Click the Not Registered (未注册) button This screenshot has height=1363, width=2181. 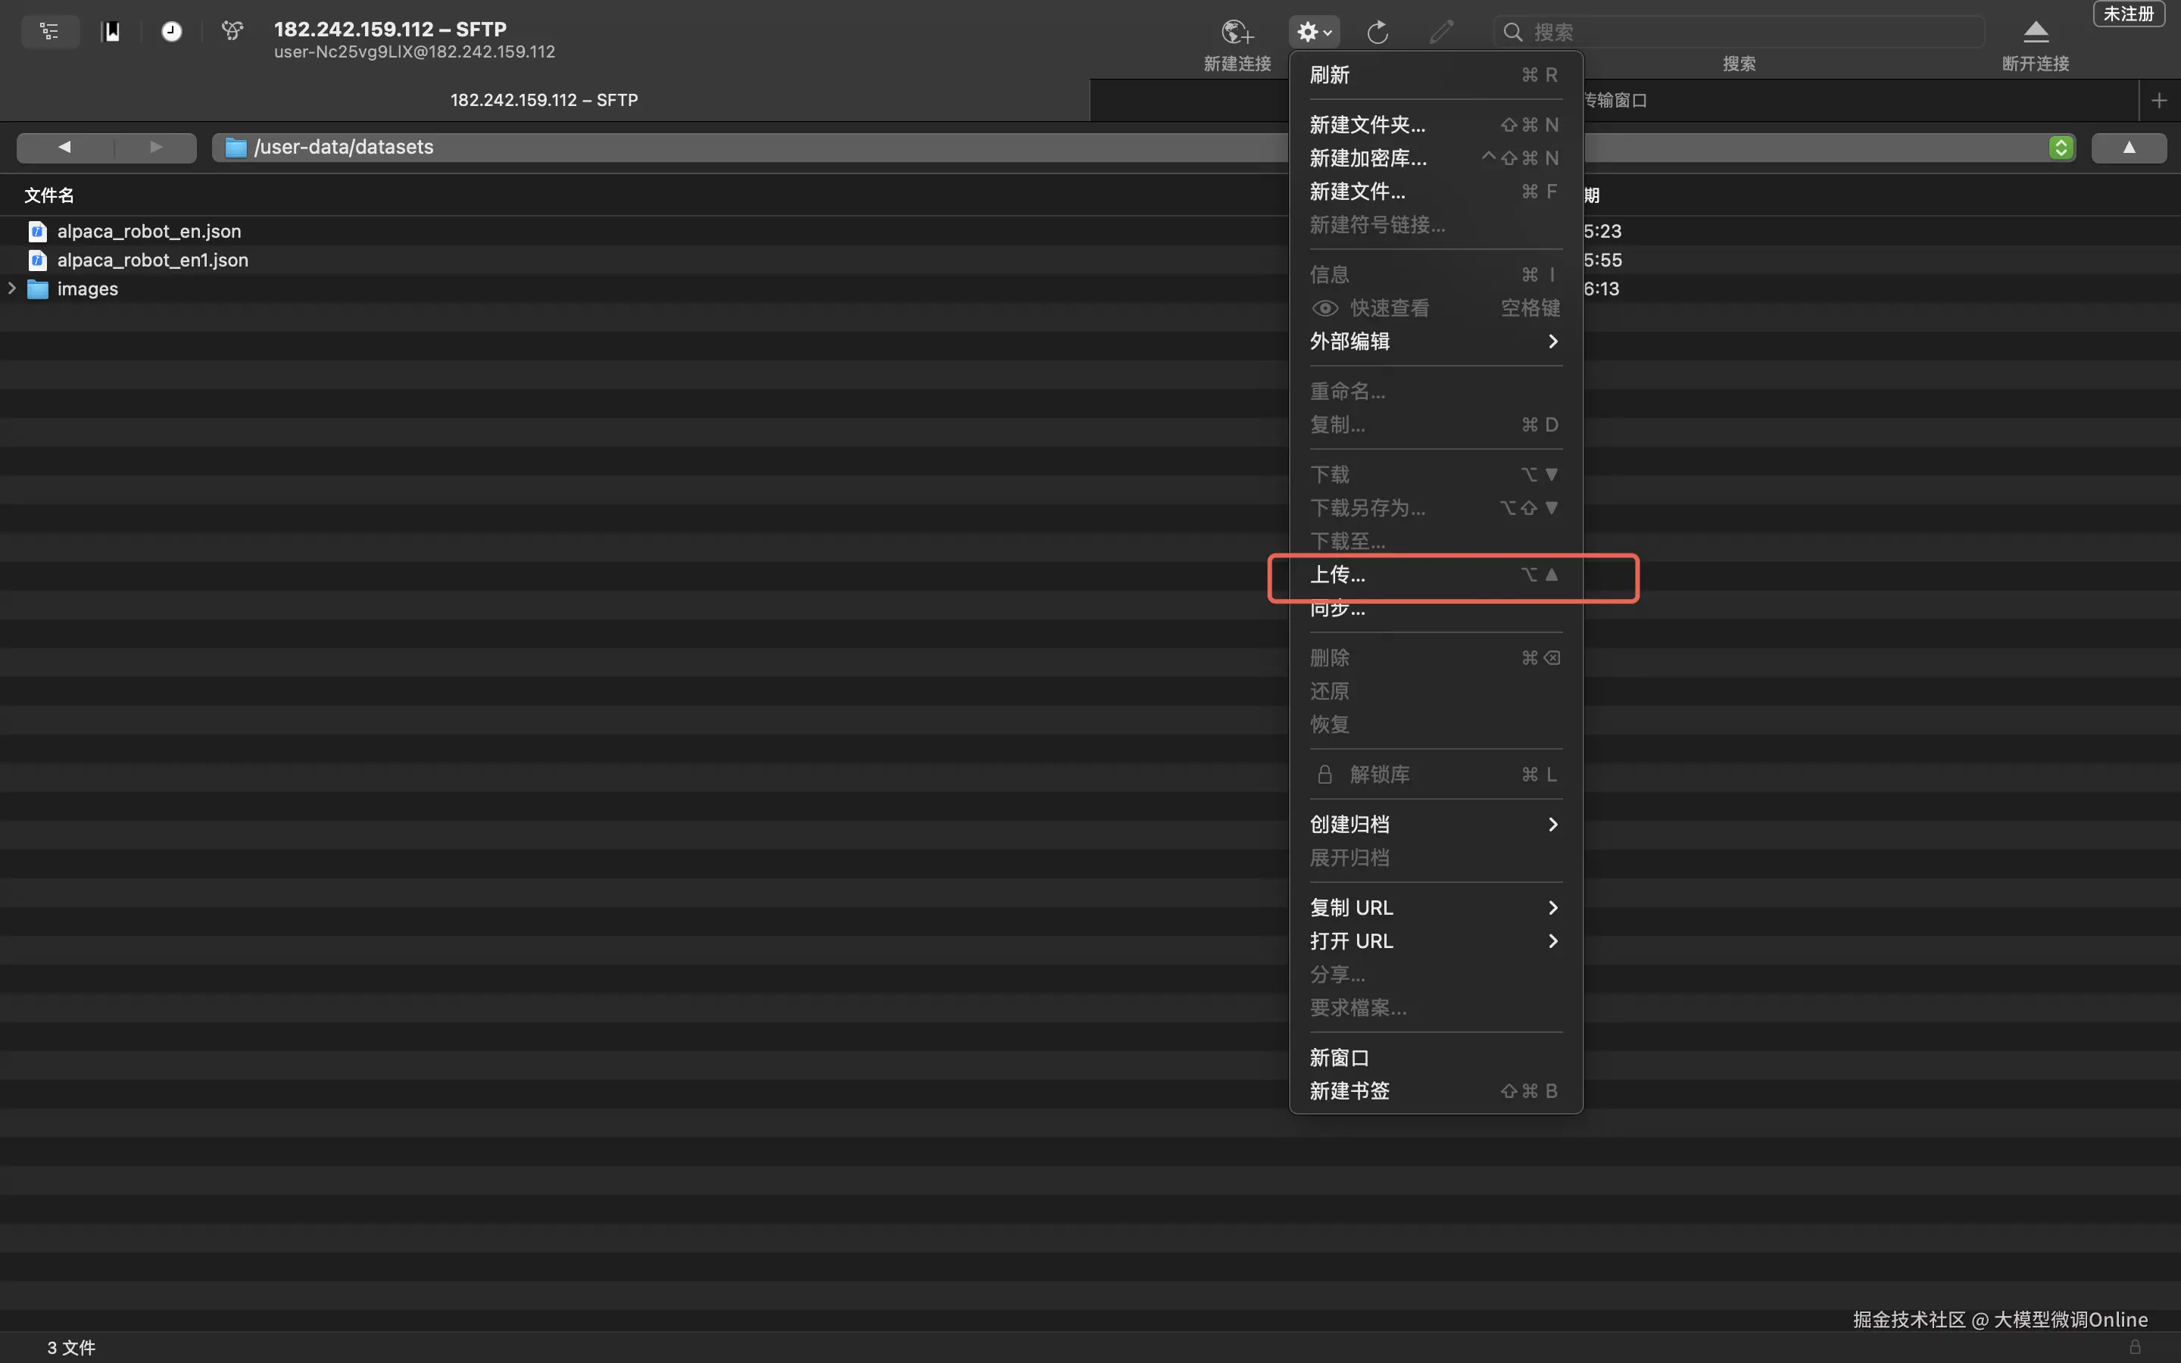[2128, 14]
